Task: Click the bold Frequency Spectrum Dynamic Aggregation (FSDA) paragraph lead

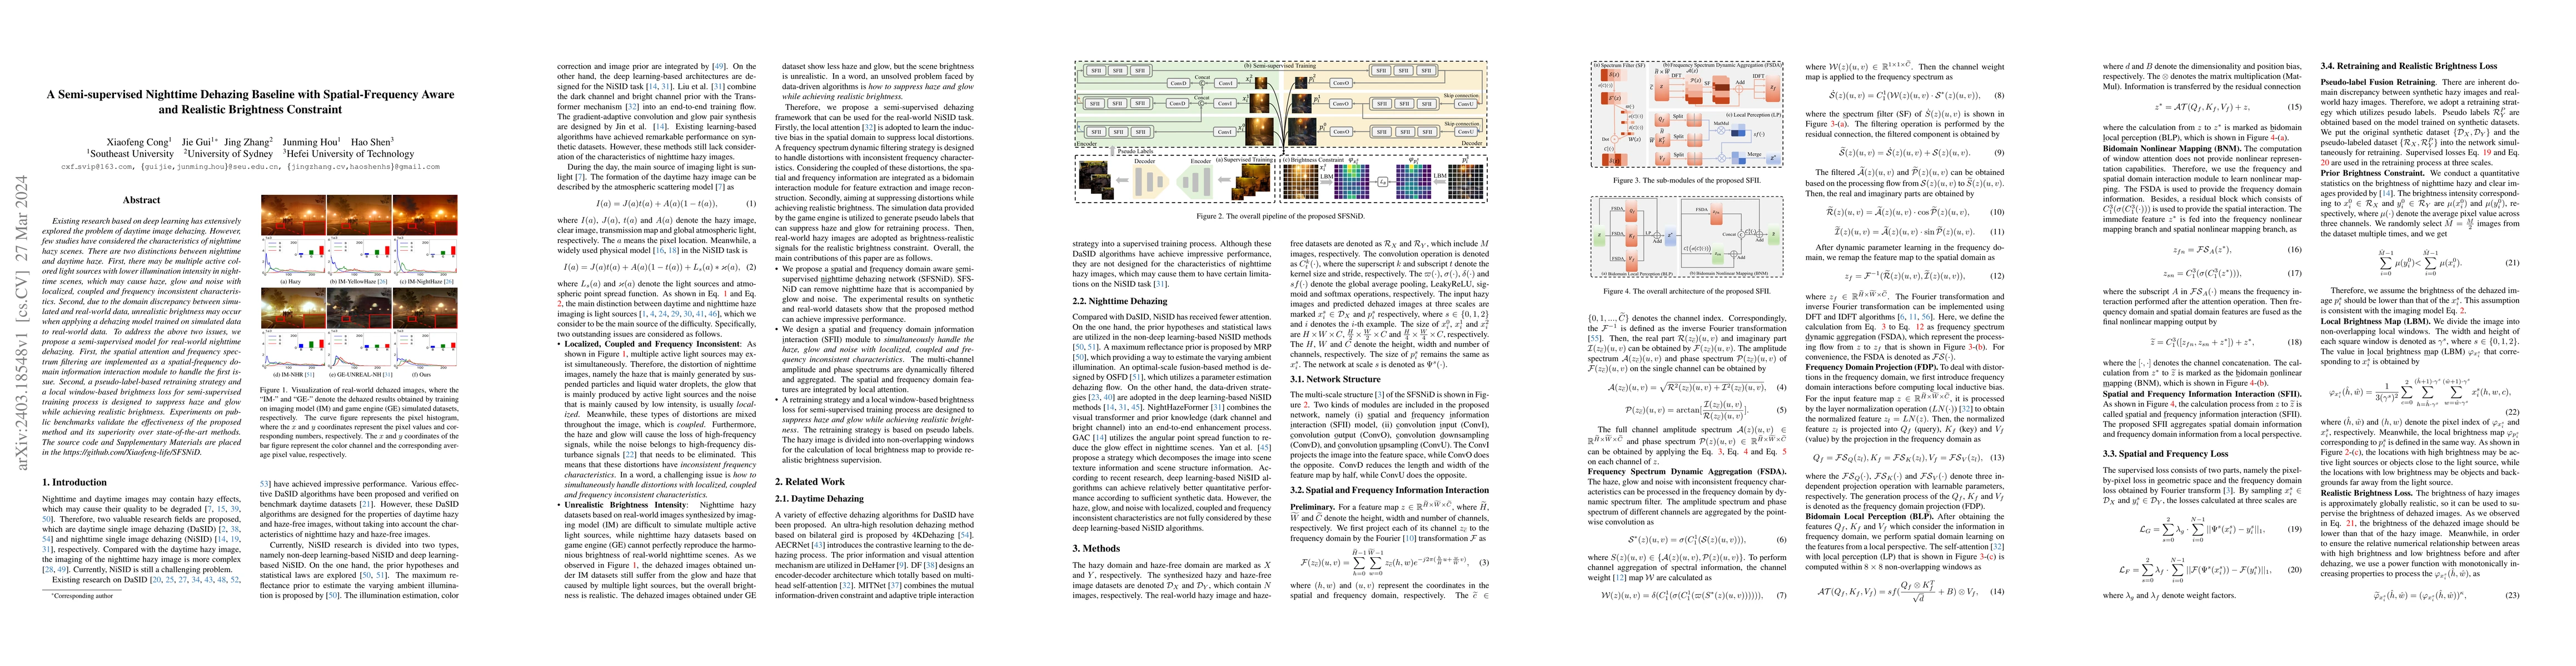Action: pos(1686,470)
